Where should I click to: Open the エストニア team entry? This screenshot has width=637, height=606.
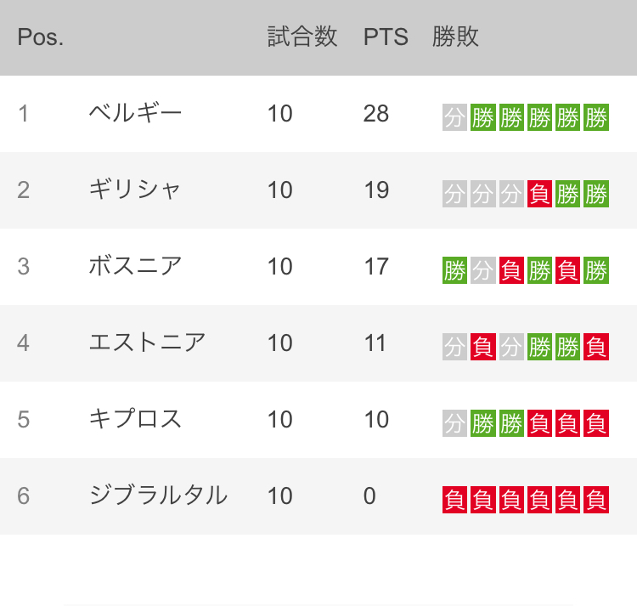318,343
